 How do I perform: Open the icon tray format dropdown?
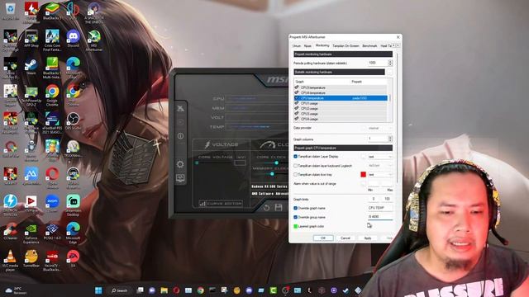380,174
